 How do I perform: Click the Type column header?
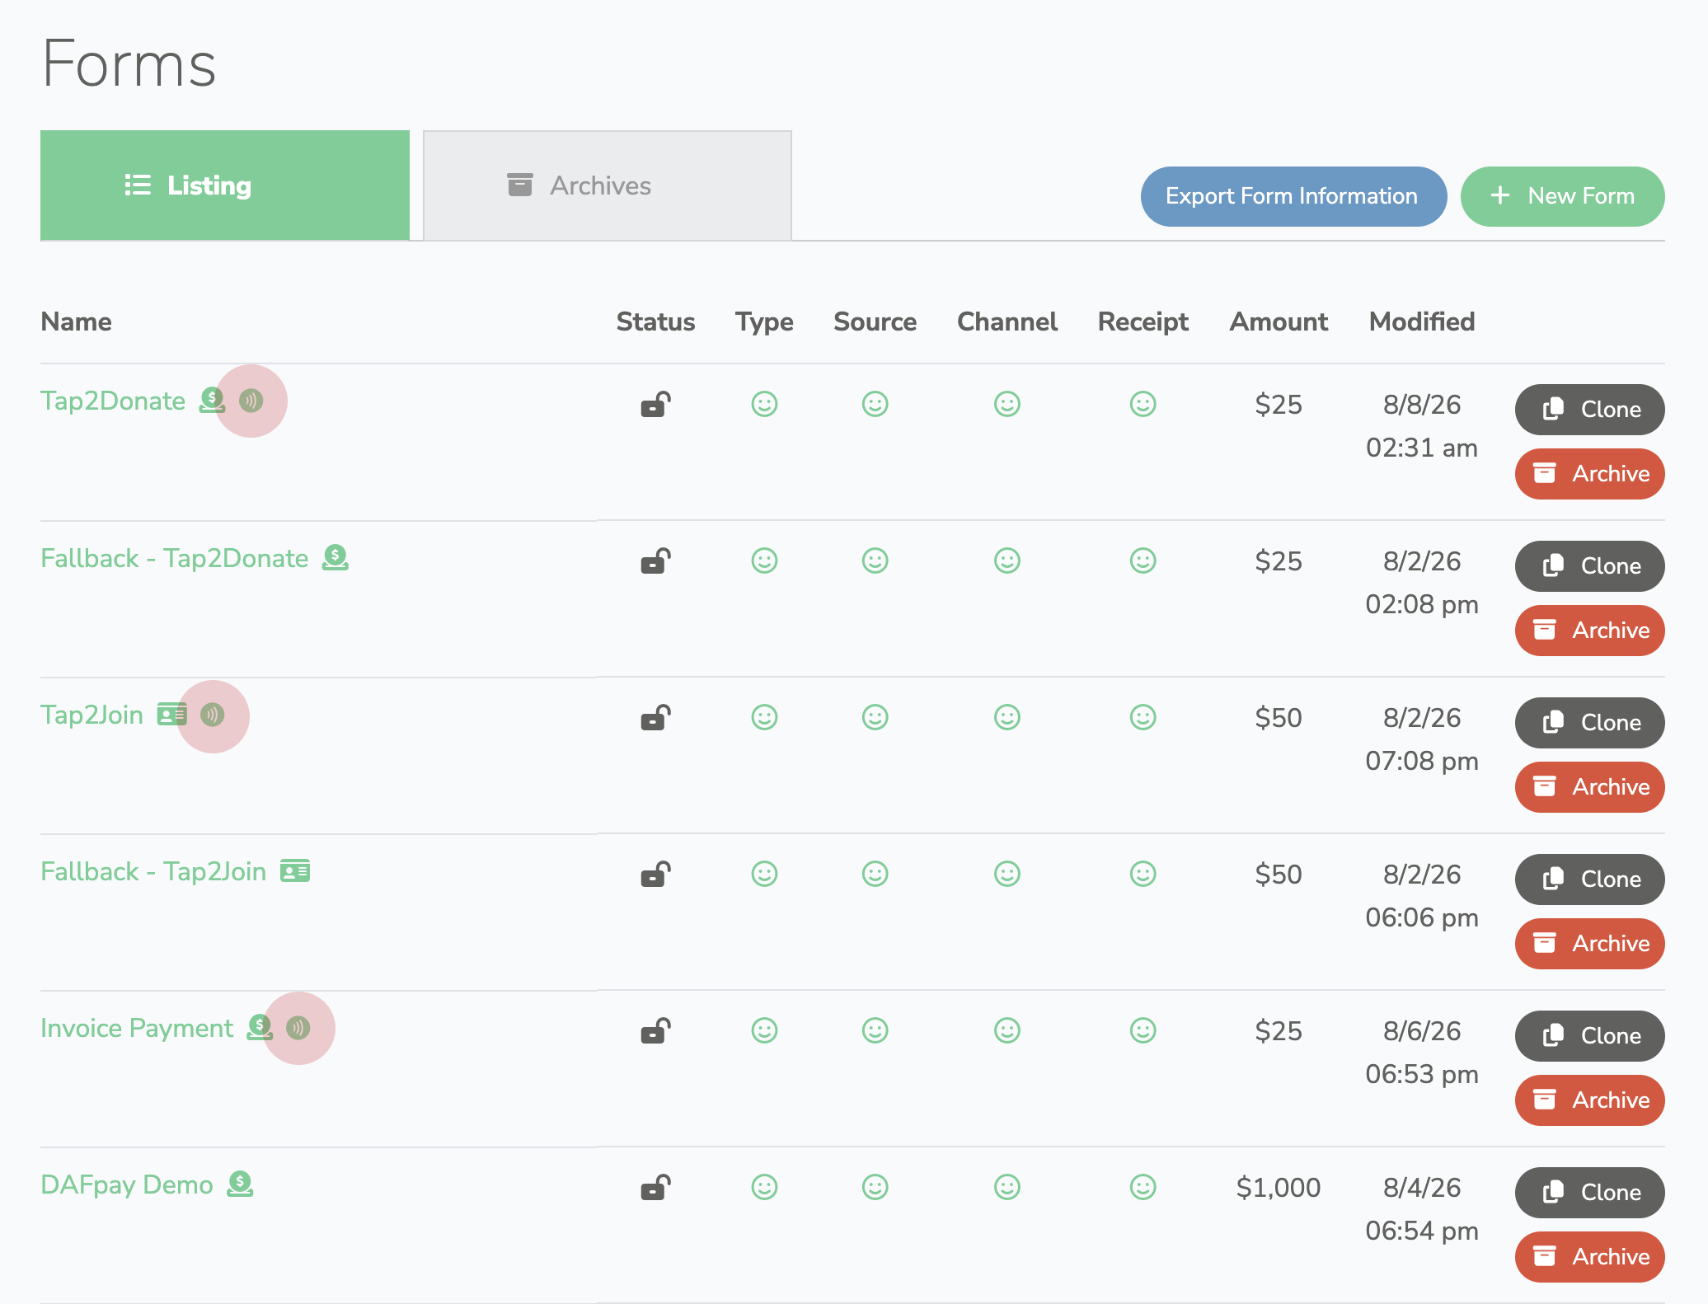(764, 322)
